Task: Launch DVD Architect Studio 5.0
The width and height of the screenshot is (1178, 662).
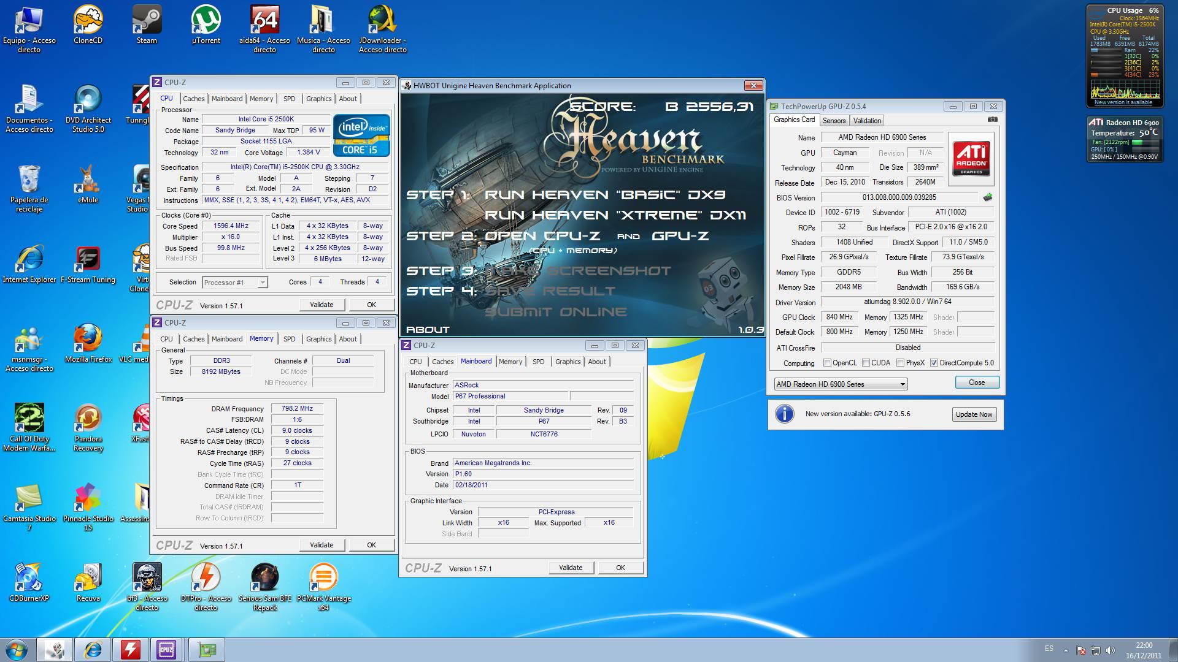Action: (x=88, y=109)
